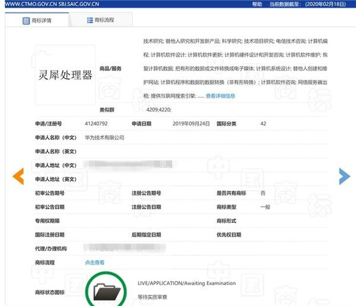Go to next trademark with blue arrow
Screen dimensions: 356x306
pyautogui.click(x=344, y=176)
